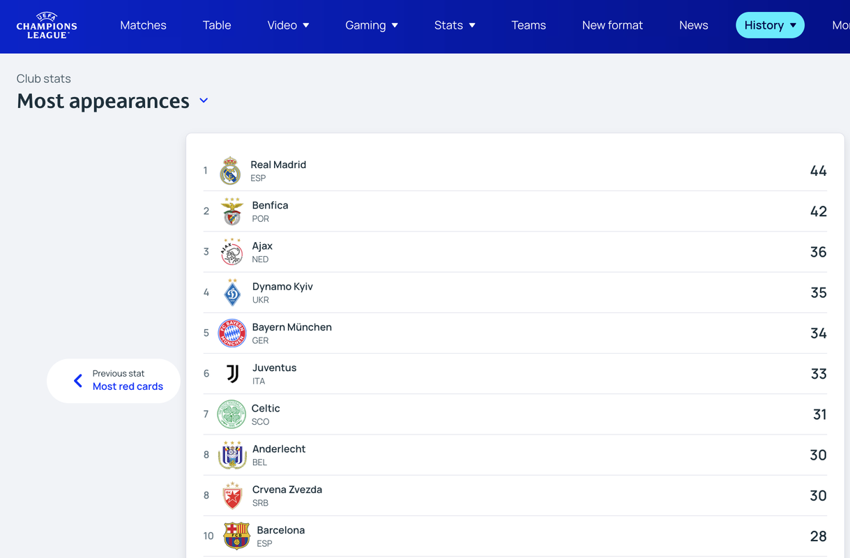The height and width of the screenshot is (558, 850).
Task: Open the Dynamo Kyiv team name link
Action: (282, 287)
